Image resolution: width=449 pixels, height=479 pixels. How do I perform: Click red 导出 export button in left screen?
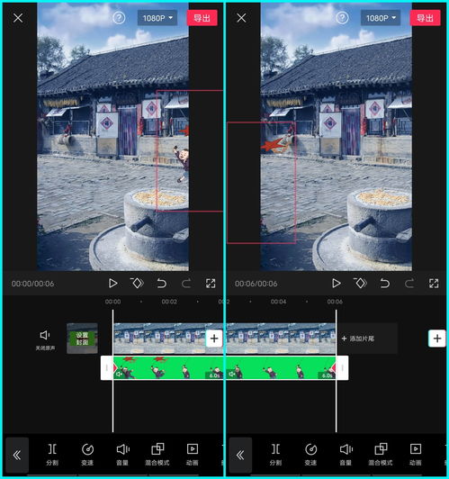[x=202, y=18]
